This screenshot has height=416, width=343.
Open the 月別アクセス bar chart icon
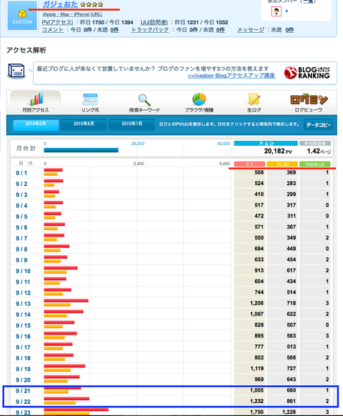(36, 99)
